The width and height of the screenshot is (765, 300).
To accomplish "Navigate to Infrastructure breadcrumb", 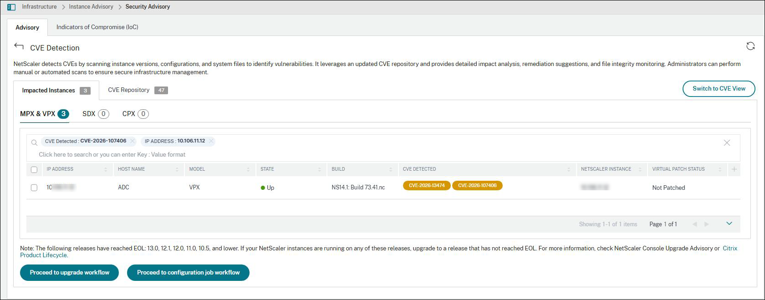I will (40, 7).
